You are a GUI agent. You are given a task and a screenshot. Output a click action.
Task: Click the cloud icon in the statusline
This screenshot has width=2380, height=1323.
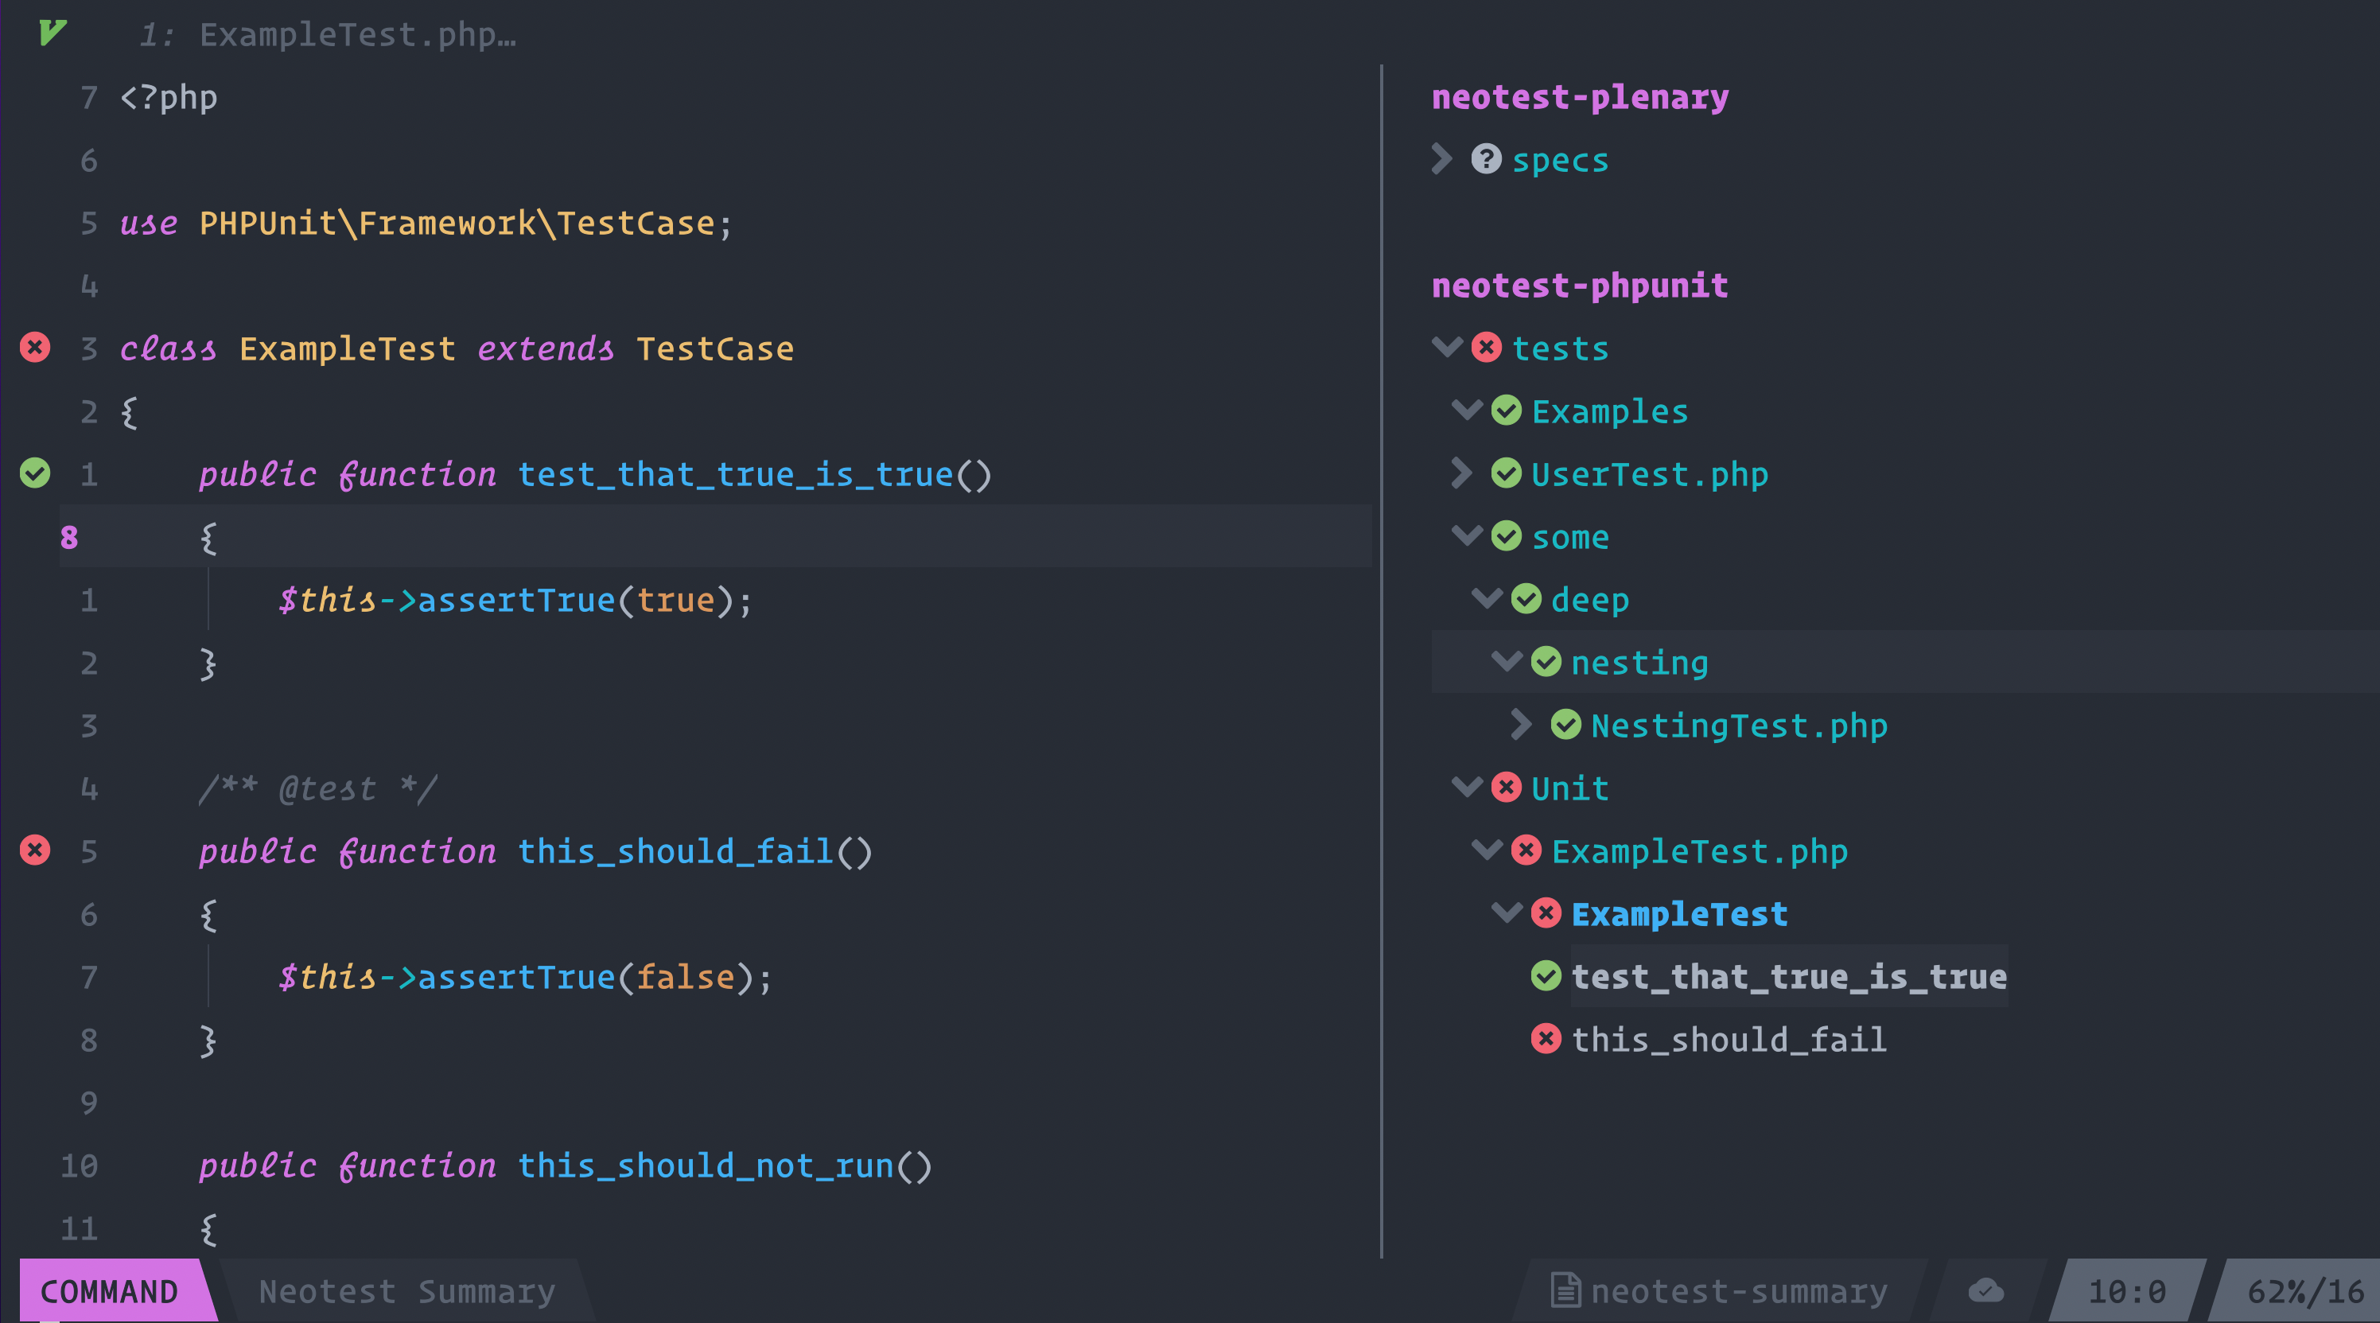click(1985, 1290)
